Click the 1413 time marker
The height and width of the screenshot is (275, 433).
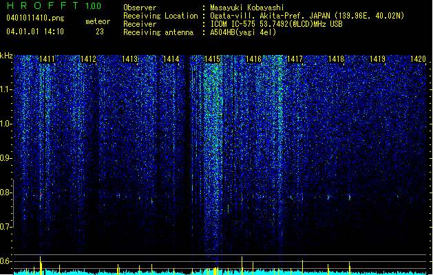pyautogui.click(x=129, y=58)
